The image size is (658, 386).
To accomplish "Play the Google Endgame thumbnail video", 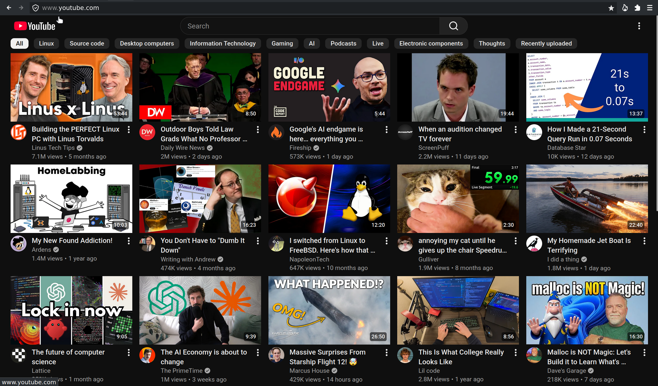I will (x=329, y=87).
